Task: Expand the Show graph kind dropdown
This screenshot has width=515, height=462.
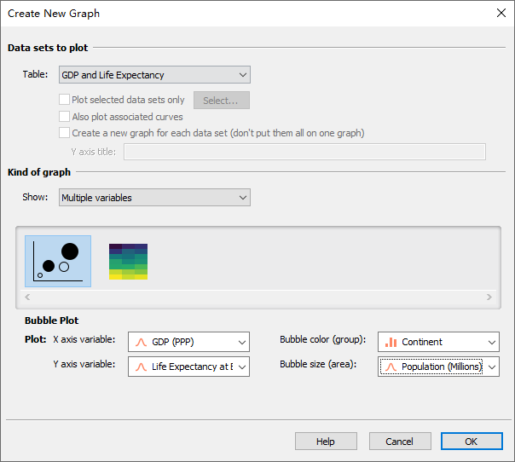Action: tap(154, 198)
